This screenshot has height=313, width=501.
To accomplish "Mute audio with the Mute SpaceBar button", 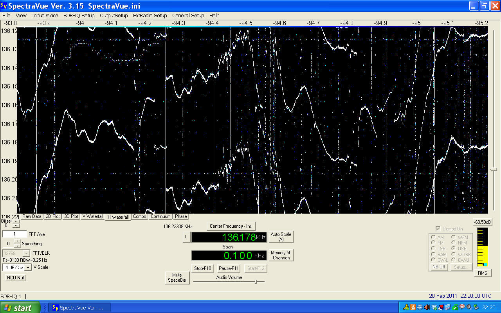I will 177,277.
